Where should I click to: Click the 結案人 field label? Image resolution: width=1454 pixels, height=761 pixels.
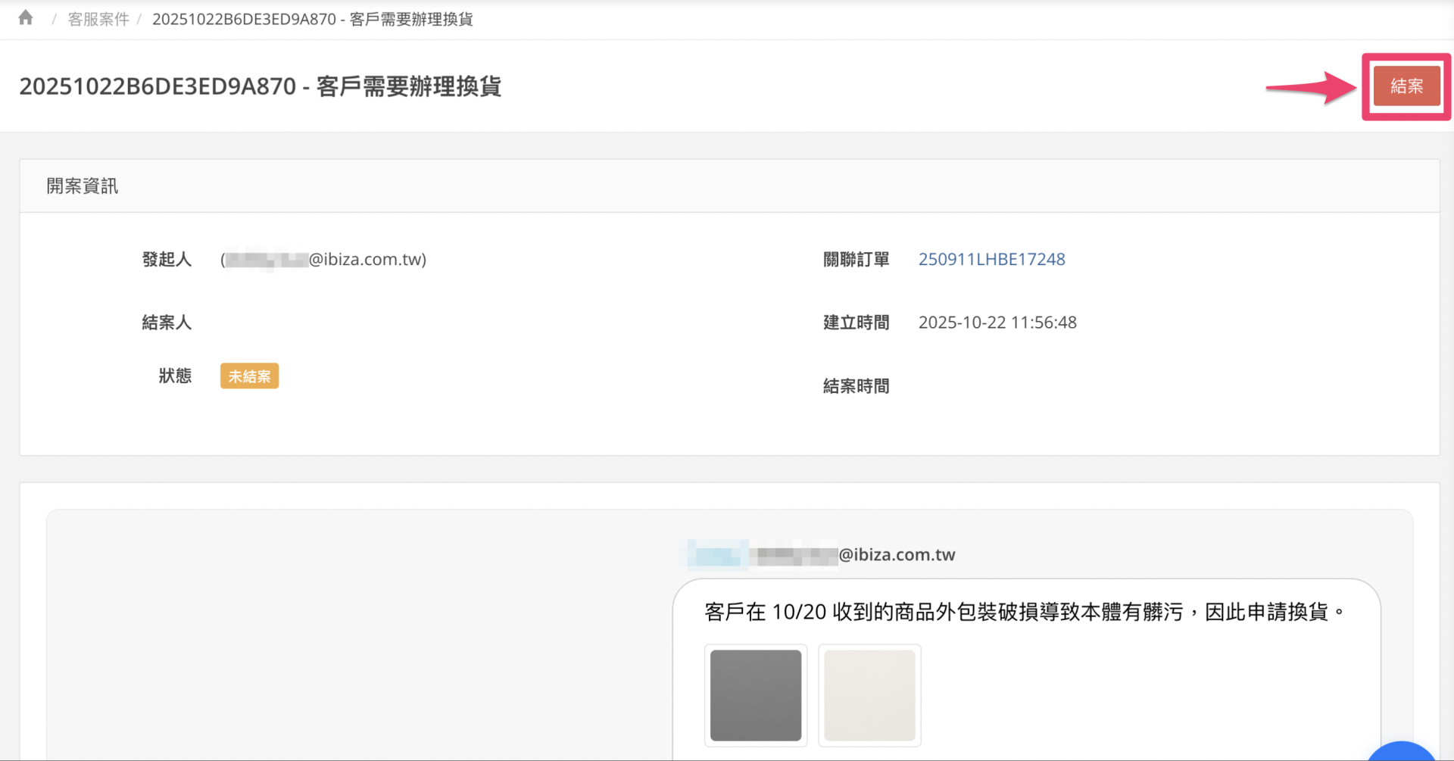(167, 323)
